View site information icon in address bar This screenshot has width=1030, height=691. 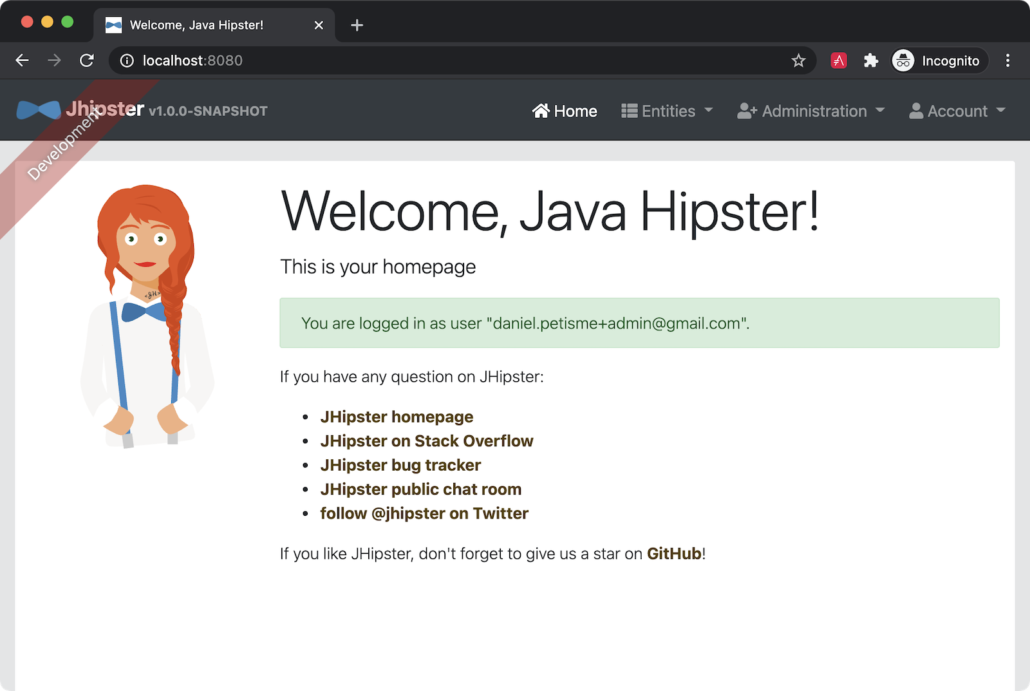click(127, 61)
